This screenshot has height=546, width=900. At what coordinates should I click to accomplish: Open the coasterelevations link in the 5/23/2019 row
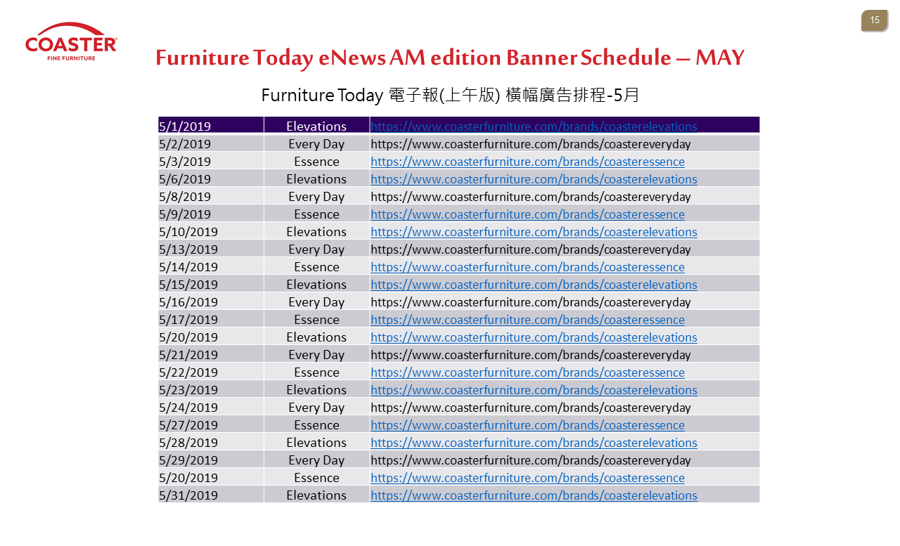(x=534, y=390)
